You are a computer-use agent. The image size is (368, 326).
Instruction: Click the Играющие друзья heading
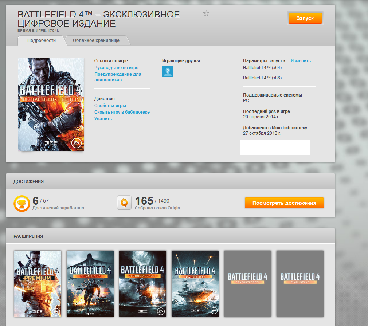point(181,61)
